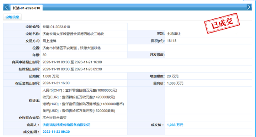Image resolution: width=256 pixels, height=137 pixels.
Task: Click the 面积(㎡) field label
Action: (x=158, y=41)
